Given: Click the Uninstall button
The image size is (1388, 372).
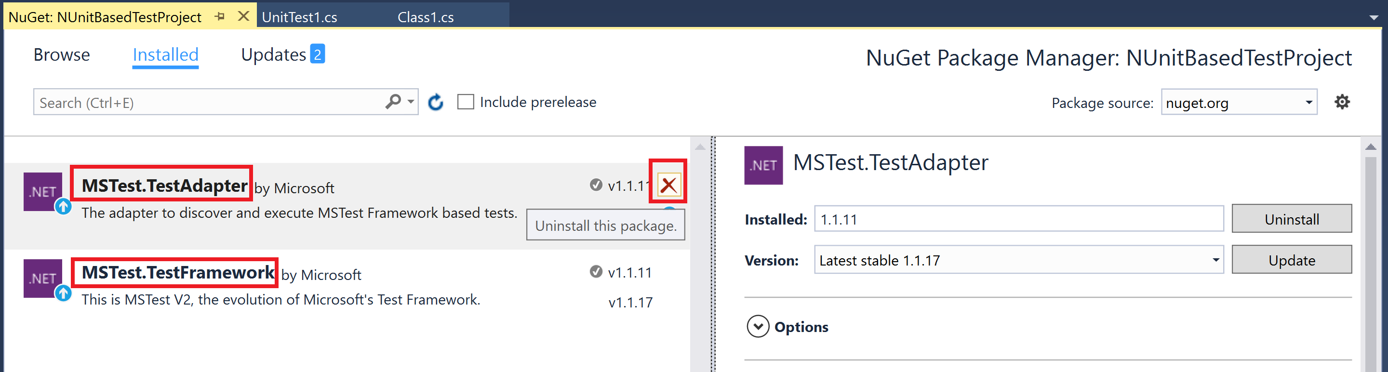Looking at the screenshot, I should click(1292, 219).
